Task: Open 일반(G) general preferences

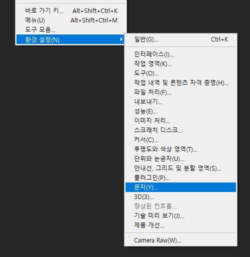Action: (x=180, y=39)
